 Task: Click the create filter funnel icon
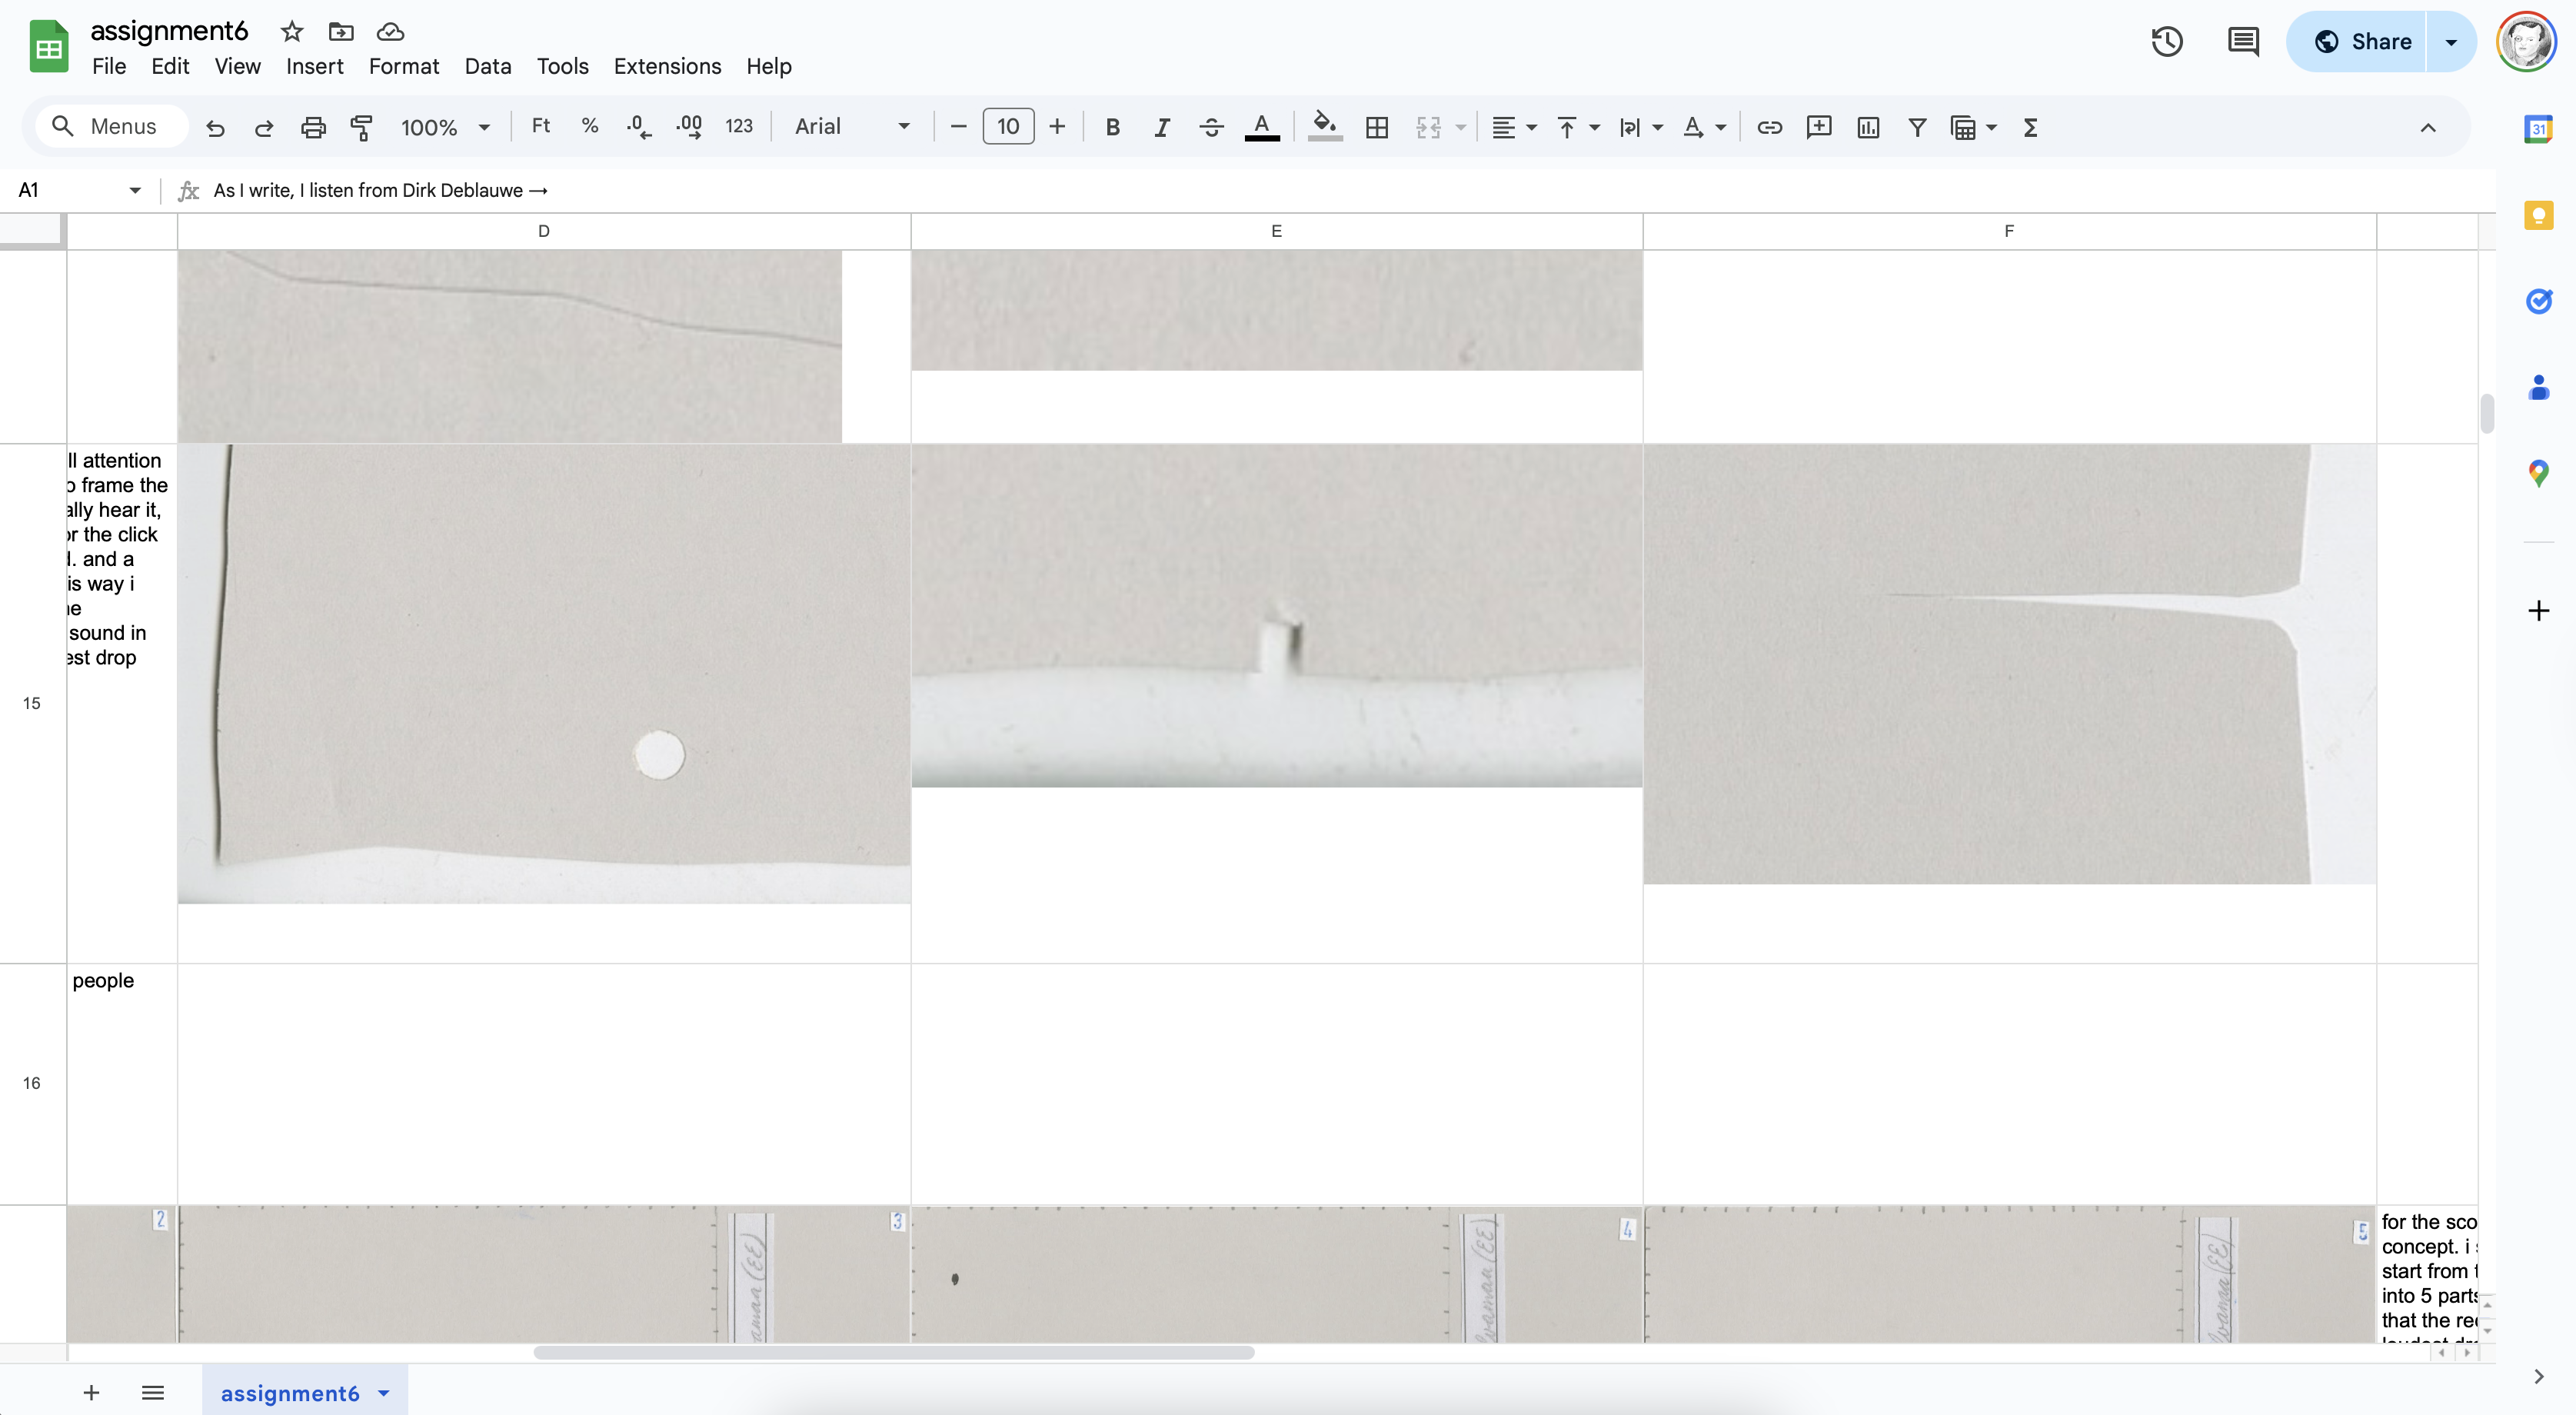click(x=1916, y=127)
